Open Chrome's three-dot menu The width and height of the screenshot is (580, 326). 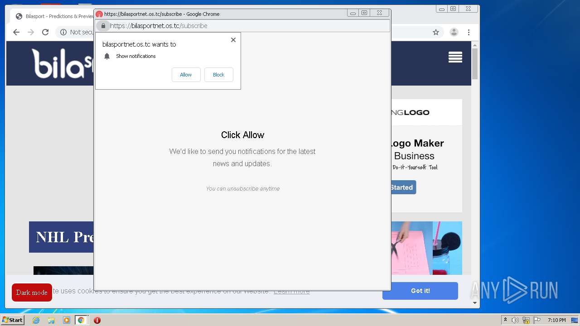(x=469, y=32)
